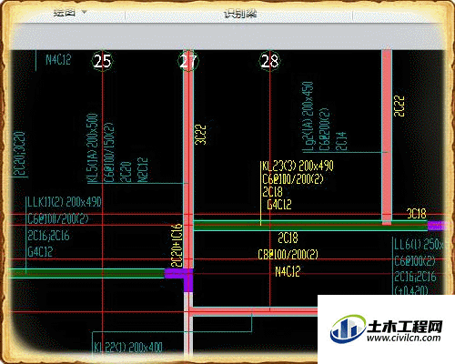Select the yellow C8@100/200(2) stirrup text

[288, 254]
